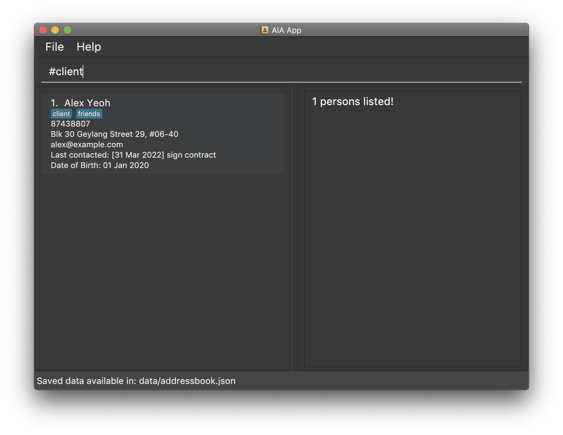Click the client tag on Alex Yeoh
Viewport: 563px width, 435px height.
point(61,114)
